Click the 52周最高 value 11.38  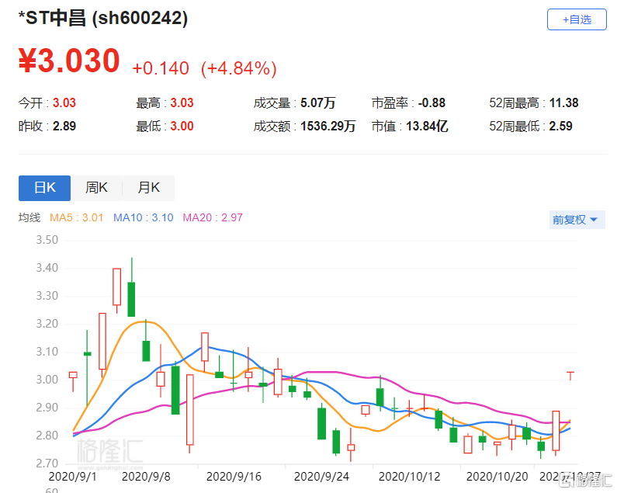coord(564,102)
